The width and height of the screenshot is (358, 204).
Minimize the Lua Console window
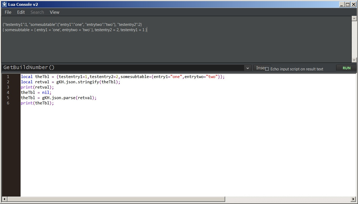[x=342, y=4]
